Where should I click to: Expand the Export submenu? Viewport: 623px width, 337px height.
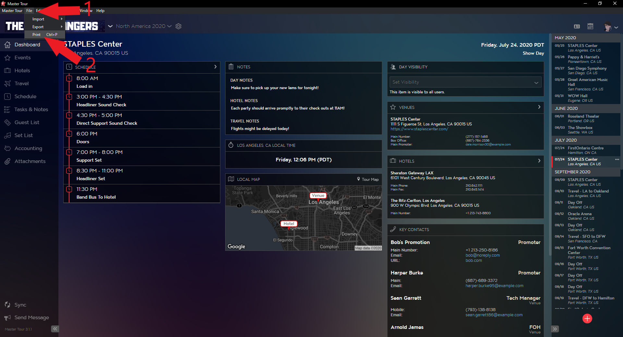click(45, 27)
